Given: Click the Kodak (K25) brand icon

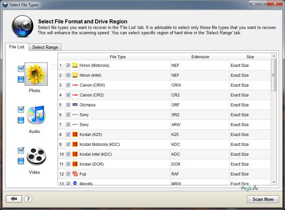Looking at the screenshot, I should coord(75,135).
